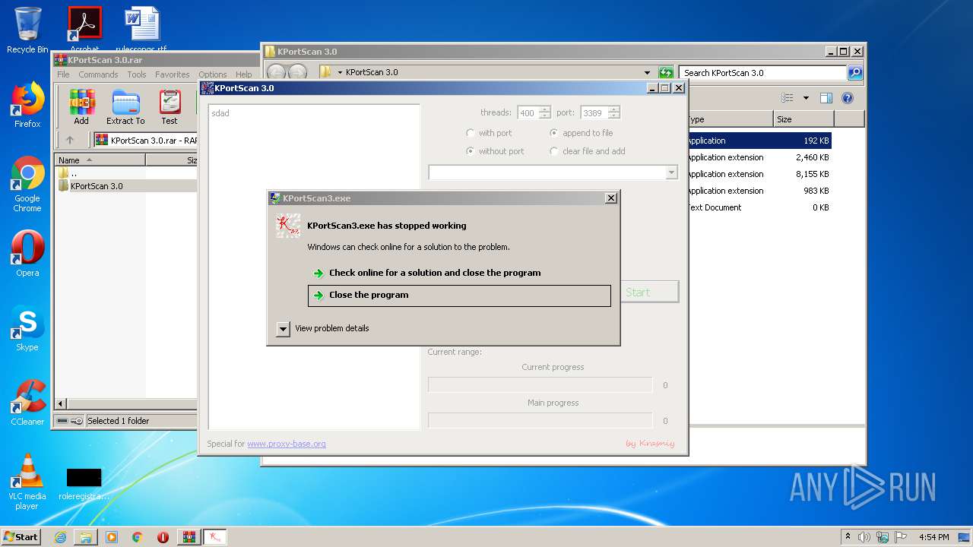Expand View problem details in error dialog
The height and width of the screenshot is (547, 973).
click(283, 328)
